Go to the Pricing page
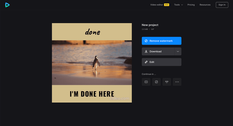Viewport: 233px width, 126px height. click(x=191, y=5)
